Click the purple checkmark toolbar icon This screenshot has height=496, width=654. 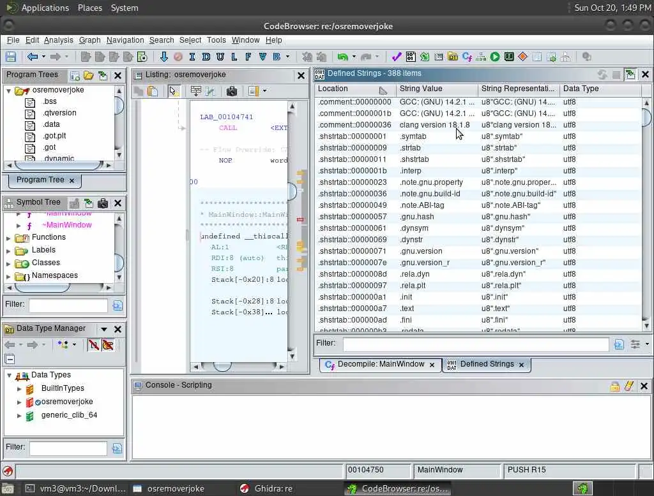[x=396, y=57]
